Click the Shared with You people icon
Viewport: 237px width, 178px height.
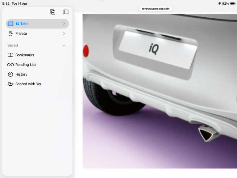click(x=10, y=84)
